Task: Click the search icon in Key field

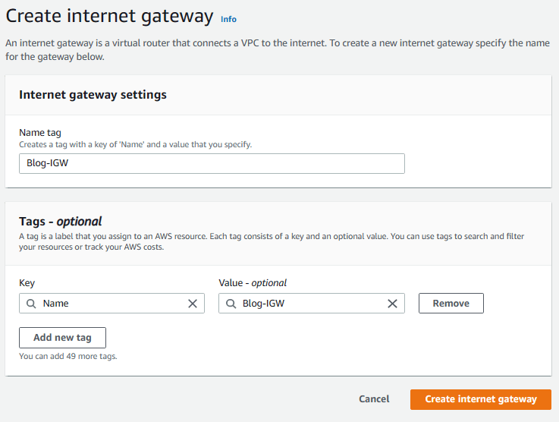Action: 31,304
